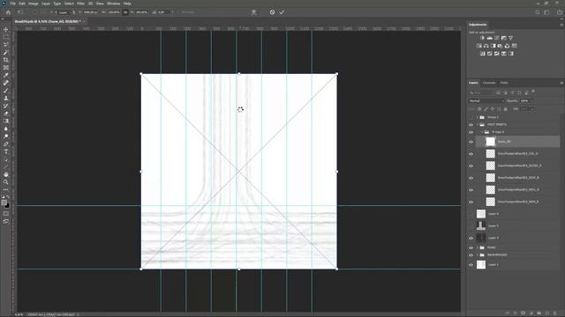Click the foreground color swatch

[4, 203]
